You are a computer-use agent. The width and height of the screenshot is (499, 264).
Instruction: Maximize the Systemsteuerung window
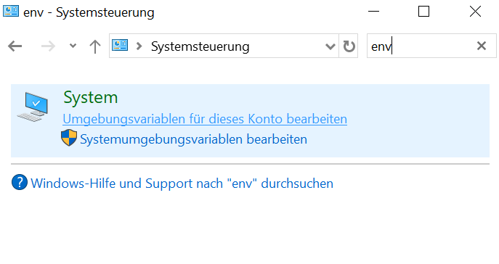(x=423, y=12)
